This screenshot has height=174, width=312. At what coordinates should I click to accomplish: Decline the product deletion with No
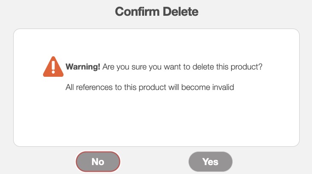tap(98, 162)
